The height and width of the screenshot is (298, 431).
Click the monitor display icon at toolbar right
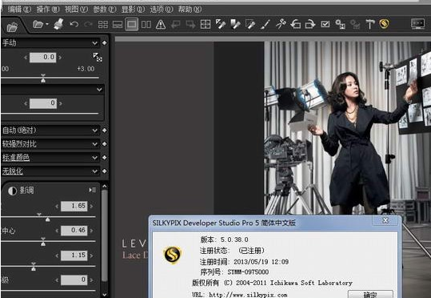417,24
